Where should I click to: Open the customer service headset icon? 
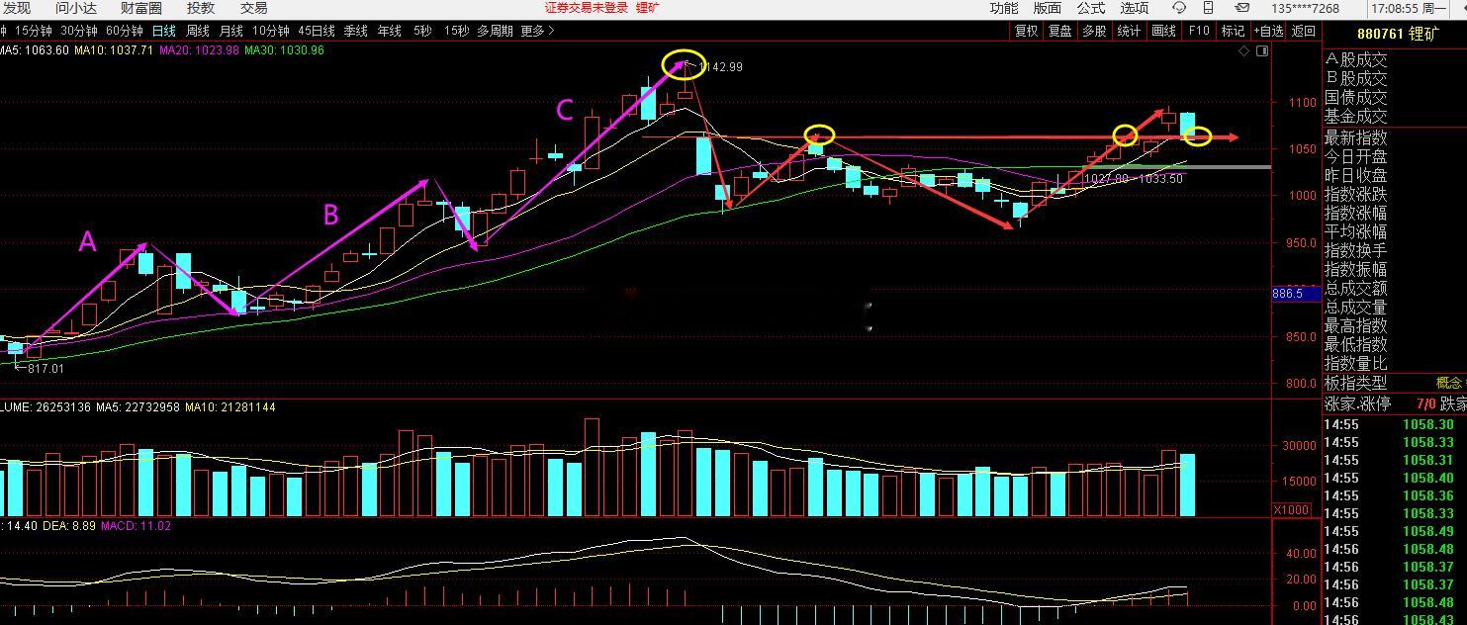[1179, 8]
